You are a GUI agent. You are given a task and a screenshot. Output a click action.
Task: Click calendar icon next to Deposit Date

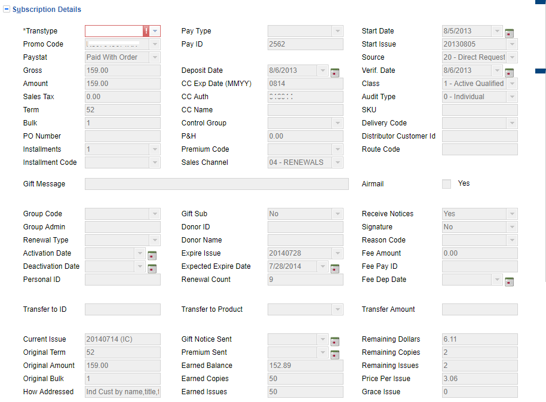tap(335, 72)
